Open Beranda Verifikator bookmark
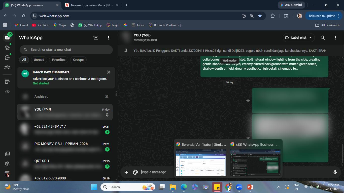This screenshot has width=344, height=193. 166,25
